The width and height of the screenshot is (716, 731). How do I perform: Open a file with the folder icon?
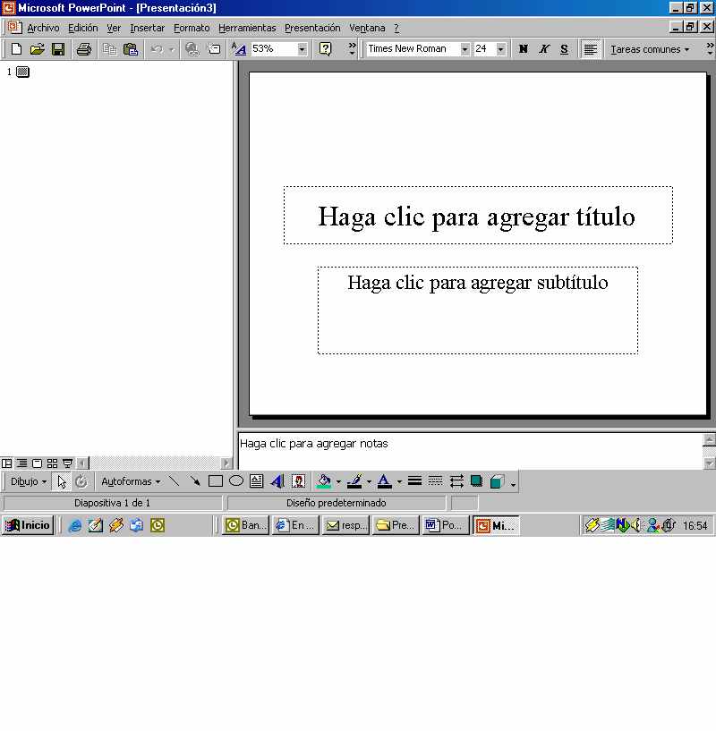tap(37, 49)
